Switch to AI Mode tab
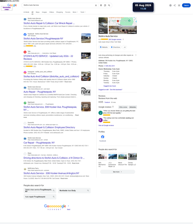The image size is (195, 224). click(x=26, y=12)
